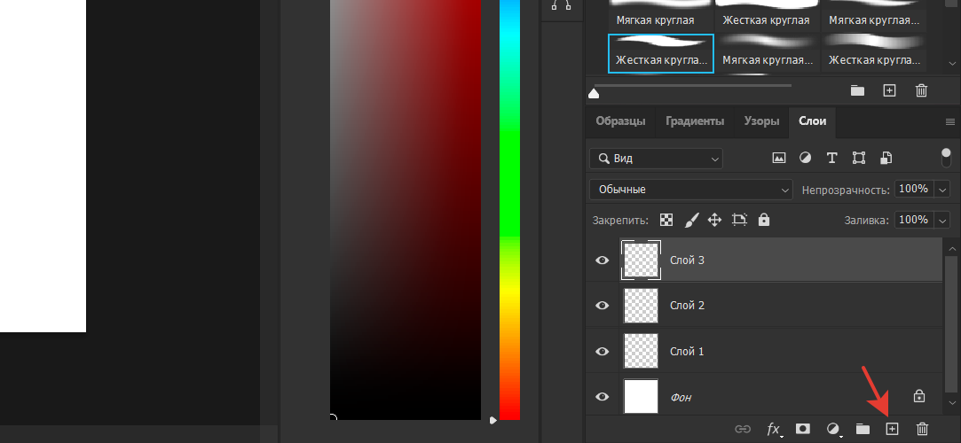Image resolution: width=961 pixels, height=443 pixels.
Task: Click the padlock on Фон layer
Action: [x=919, y=396]
